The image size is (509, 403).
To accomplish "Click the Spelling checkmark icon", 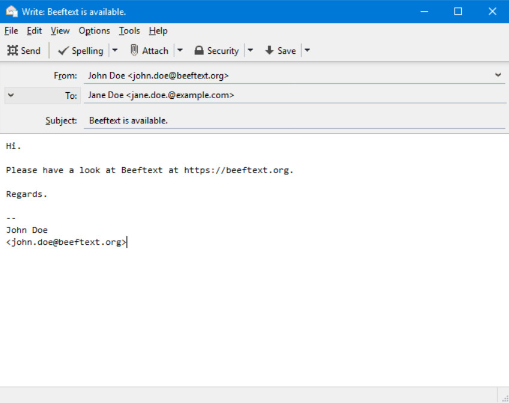I will (x=63, y=51).
